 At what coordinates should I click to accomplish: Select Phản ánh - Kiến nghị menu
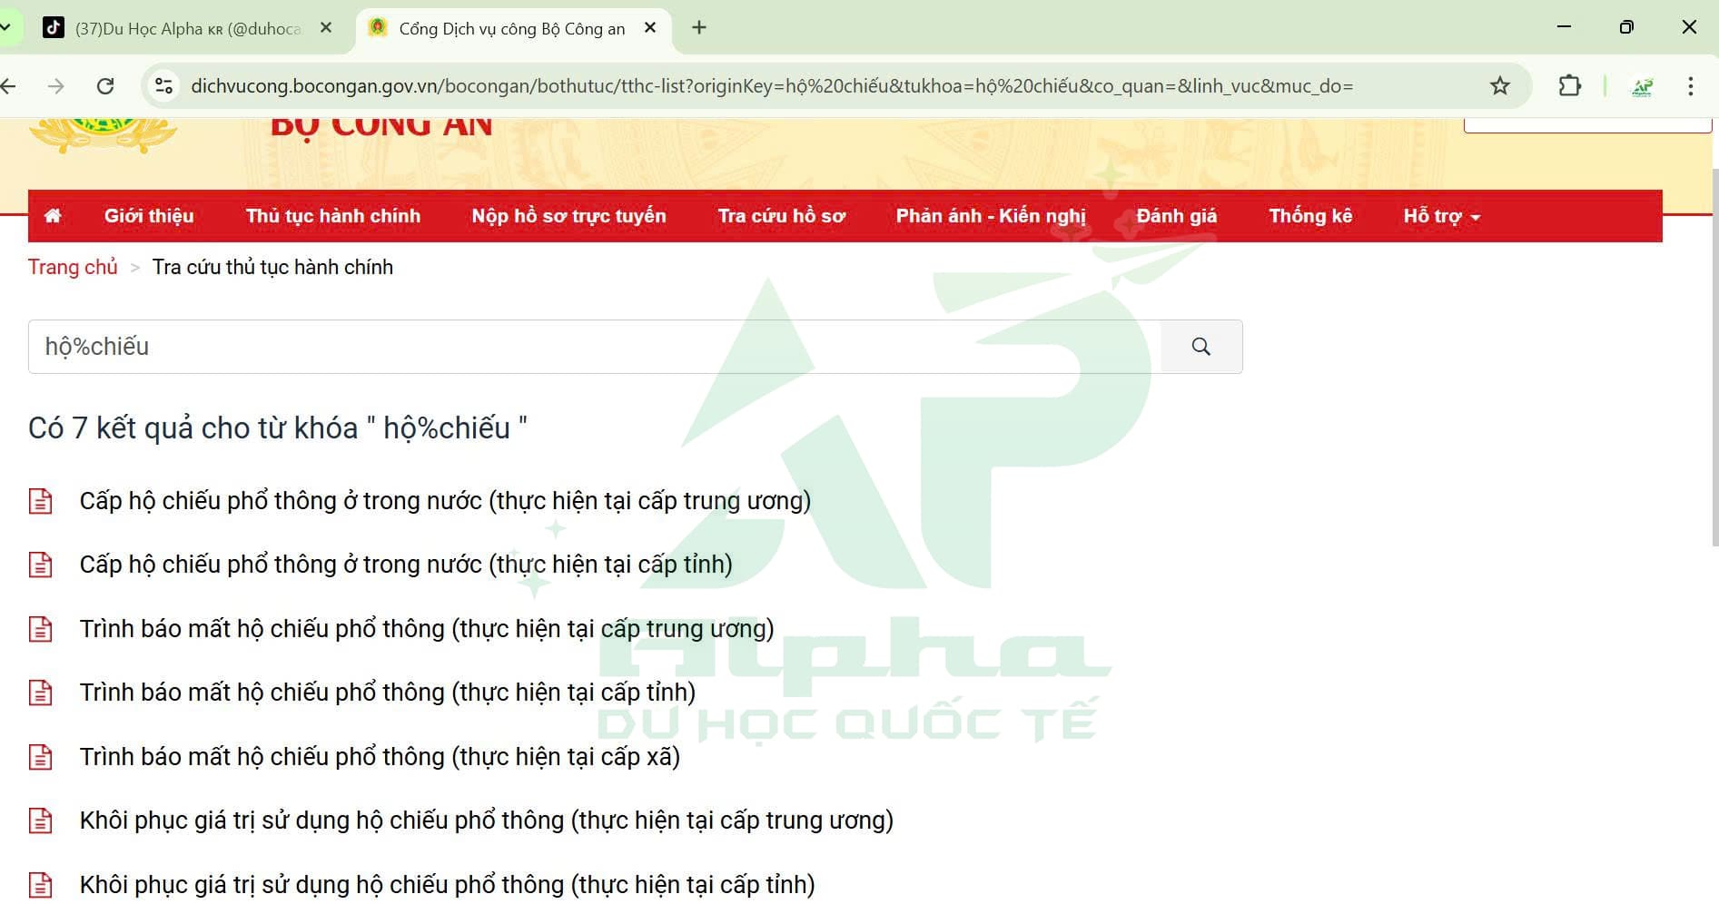991,216
